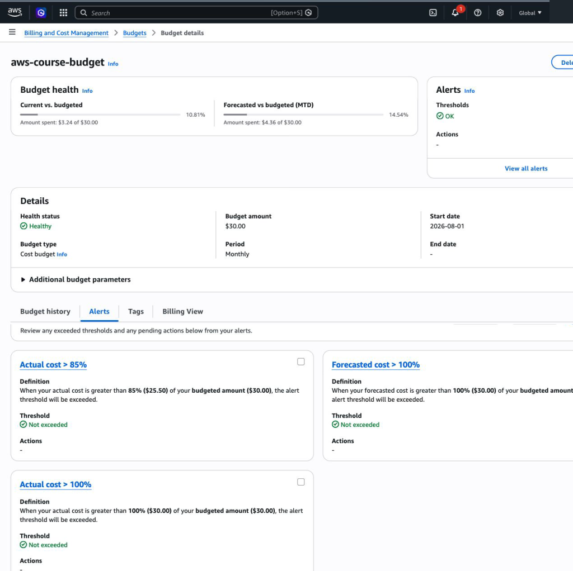
Task: Click the search magnifier icon
Action: tap(84, 13)
